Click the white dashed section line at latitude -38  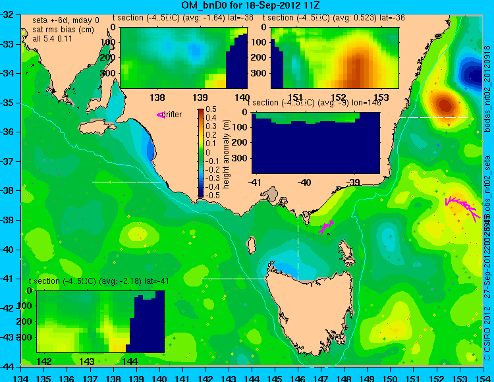point(126,182)
